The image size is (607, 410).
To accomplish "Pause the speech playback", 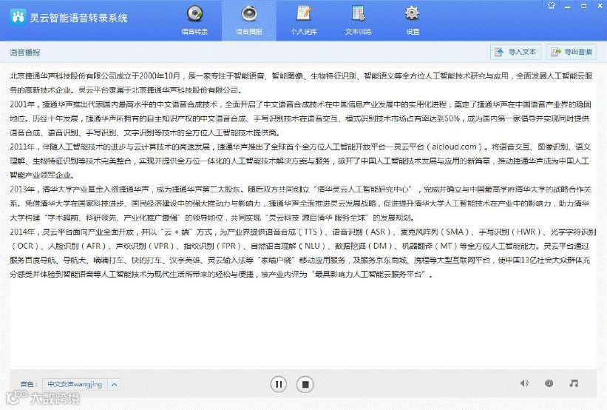I will coord(278,384).
